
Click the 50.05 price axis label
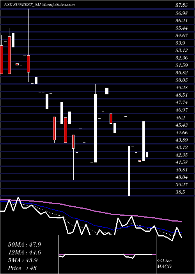[181, 80]
